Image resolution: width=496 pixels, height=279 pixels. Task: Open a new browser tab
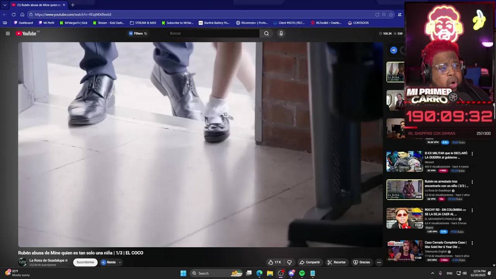pyautogui.click(x=72, y=5)
